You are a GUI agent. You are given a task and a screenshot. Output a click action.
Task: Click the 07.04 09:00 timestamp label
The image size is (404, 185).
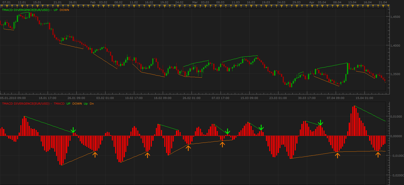coord(335,98)
